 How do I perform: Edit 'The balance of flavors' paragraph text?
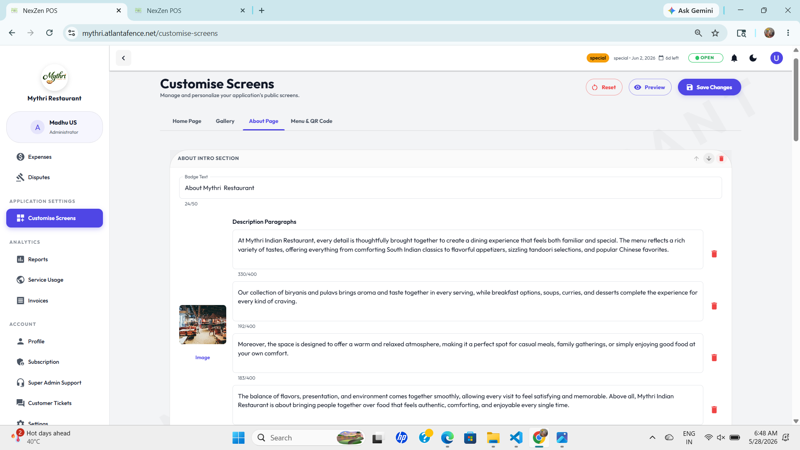tap(467, 405)
